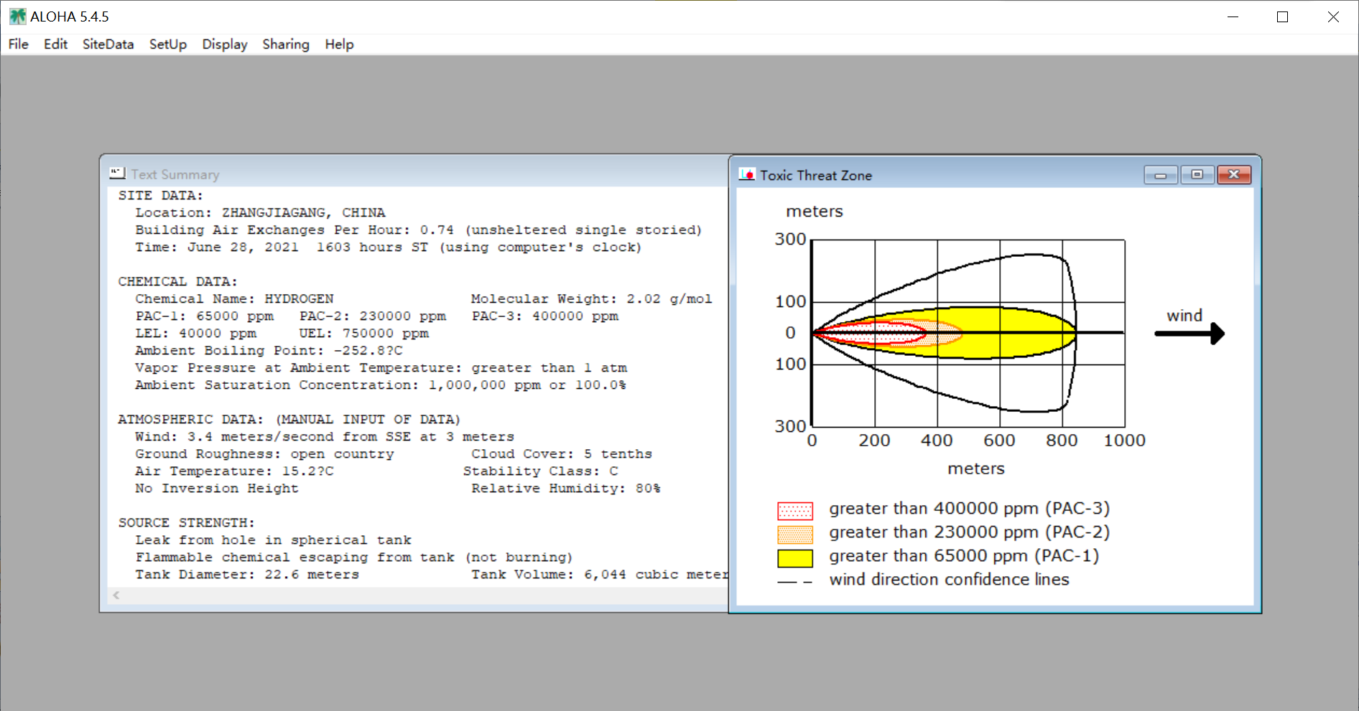Click the 'PAC-3: 400000 ppm' value
Screen dimensions: 1359x711
click(545, 316)
